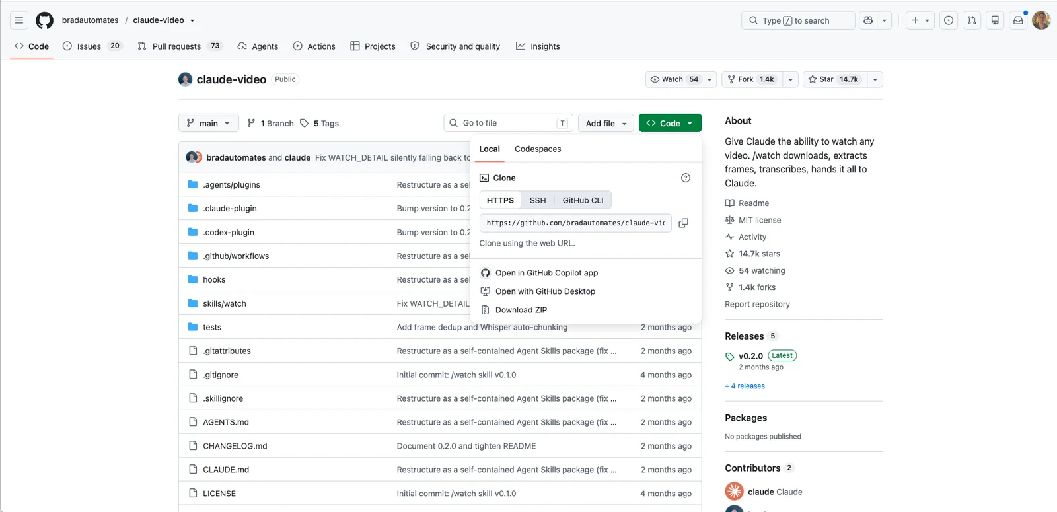Click the clone help question mark icon
Image resolution: width=1057 pixels, height=512 pixels.
[x=686, y=178]
